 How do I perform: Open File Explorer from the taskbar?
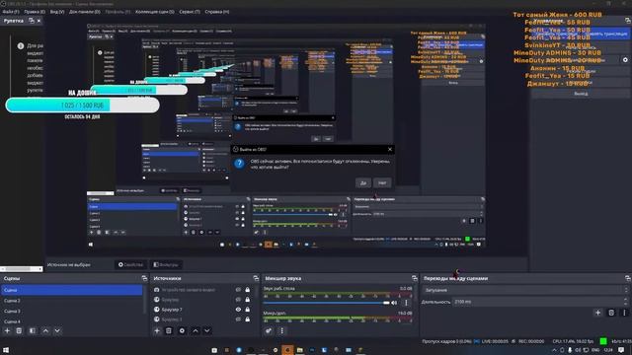[299, 350]
